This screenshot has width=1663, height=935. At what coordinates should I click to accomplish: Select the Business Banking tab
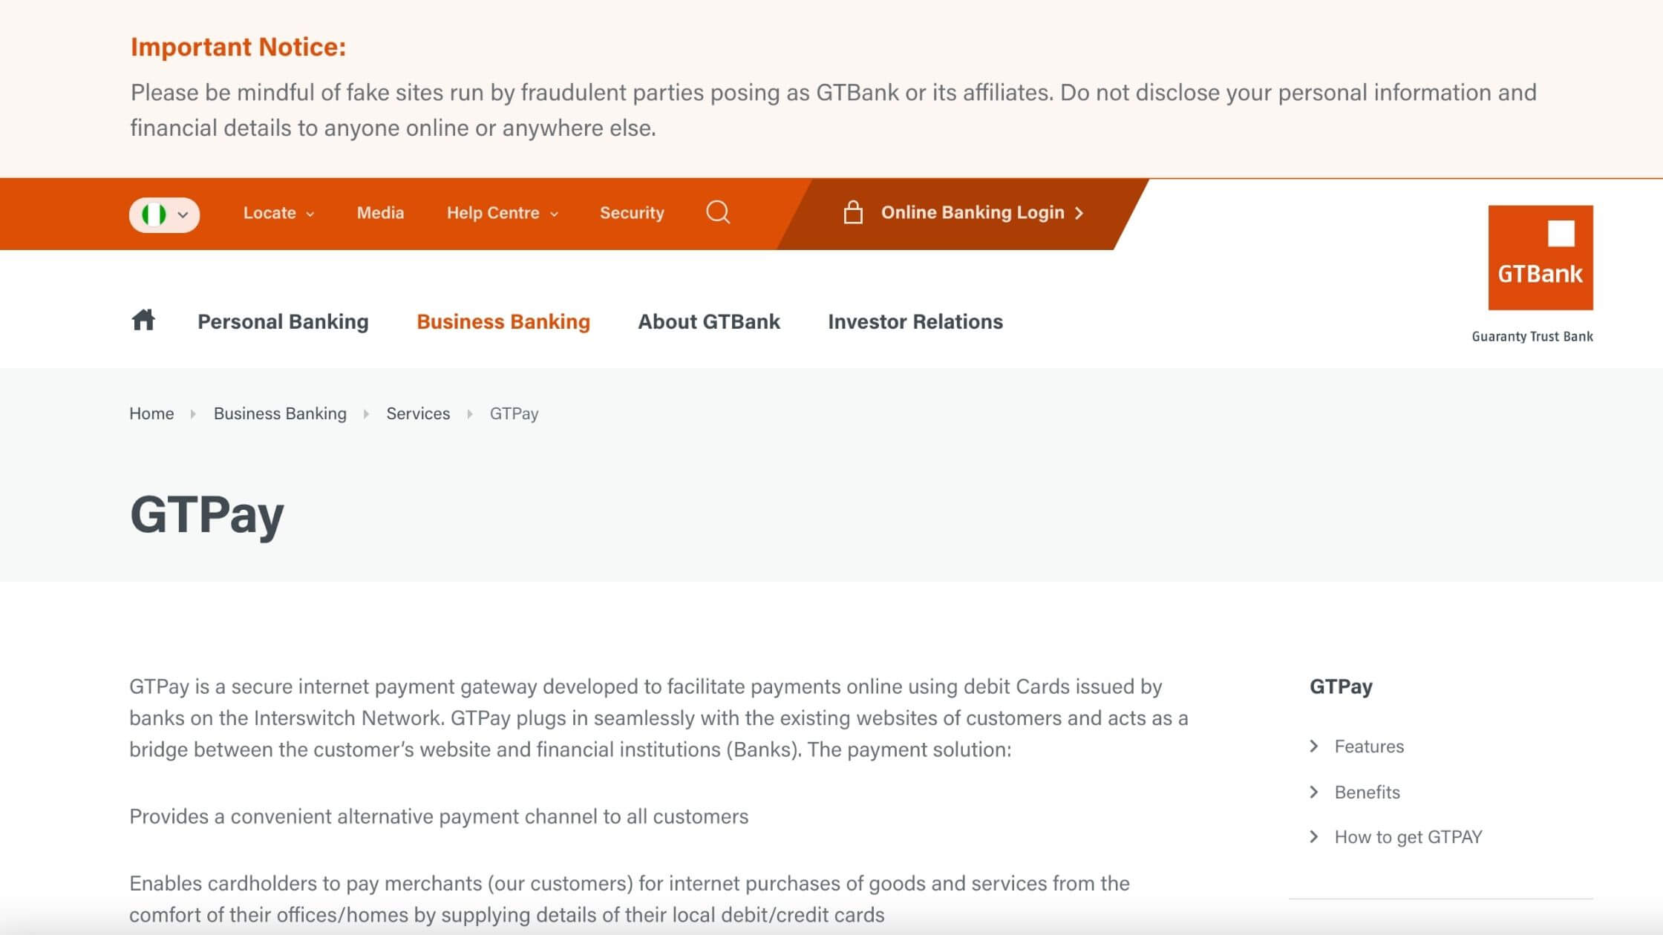point(503,321)
